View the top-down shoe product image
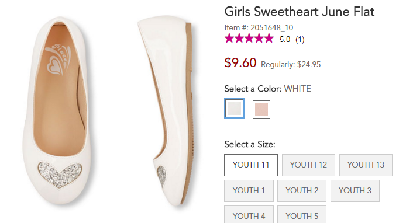This screenshot has height=223, width=413. (x=58, y=110)
